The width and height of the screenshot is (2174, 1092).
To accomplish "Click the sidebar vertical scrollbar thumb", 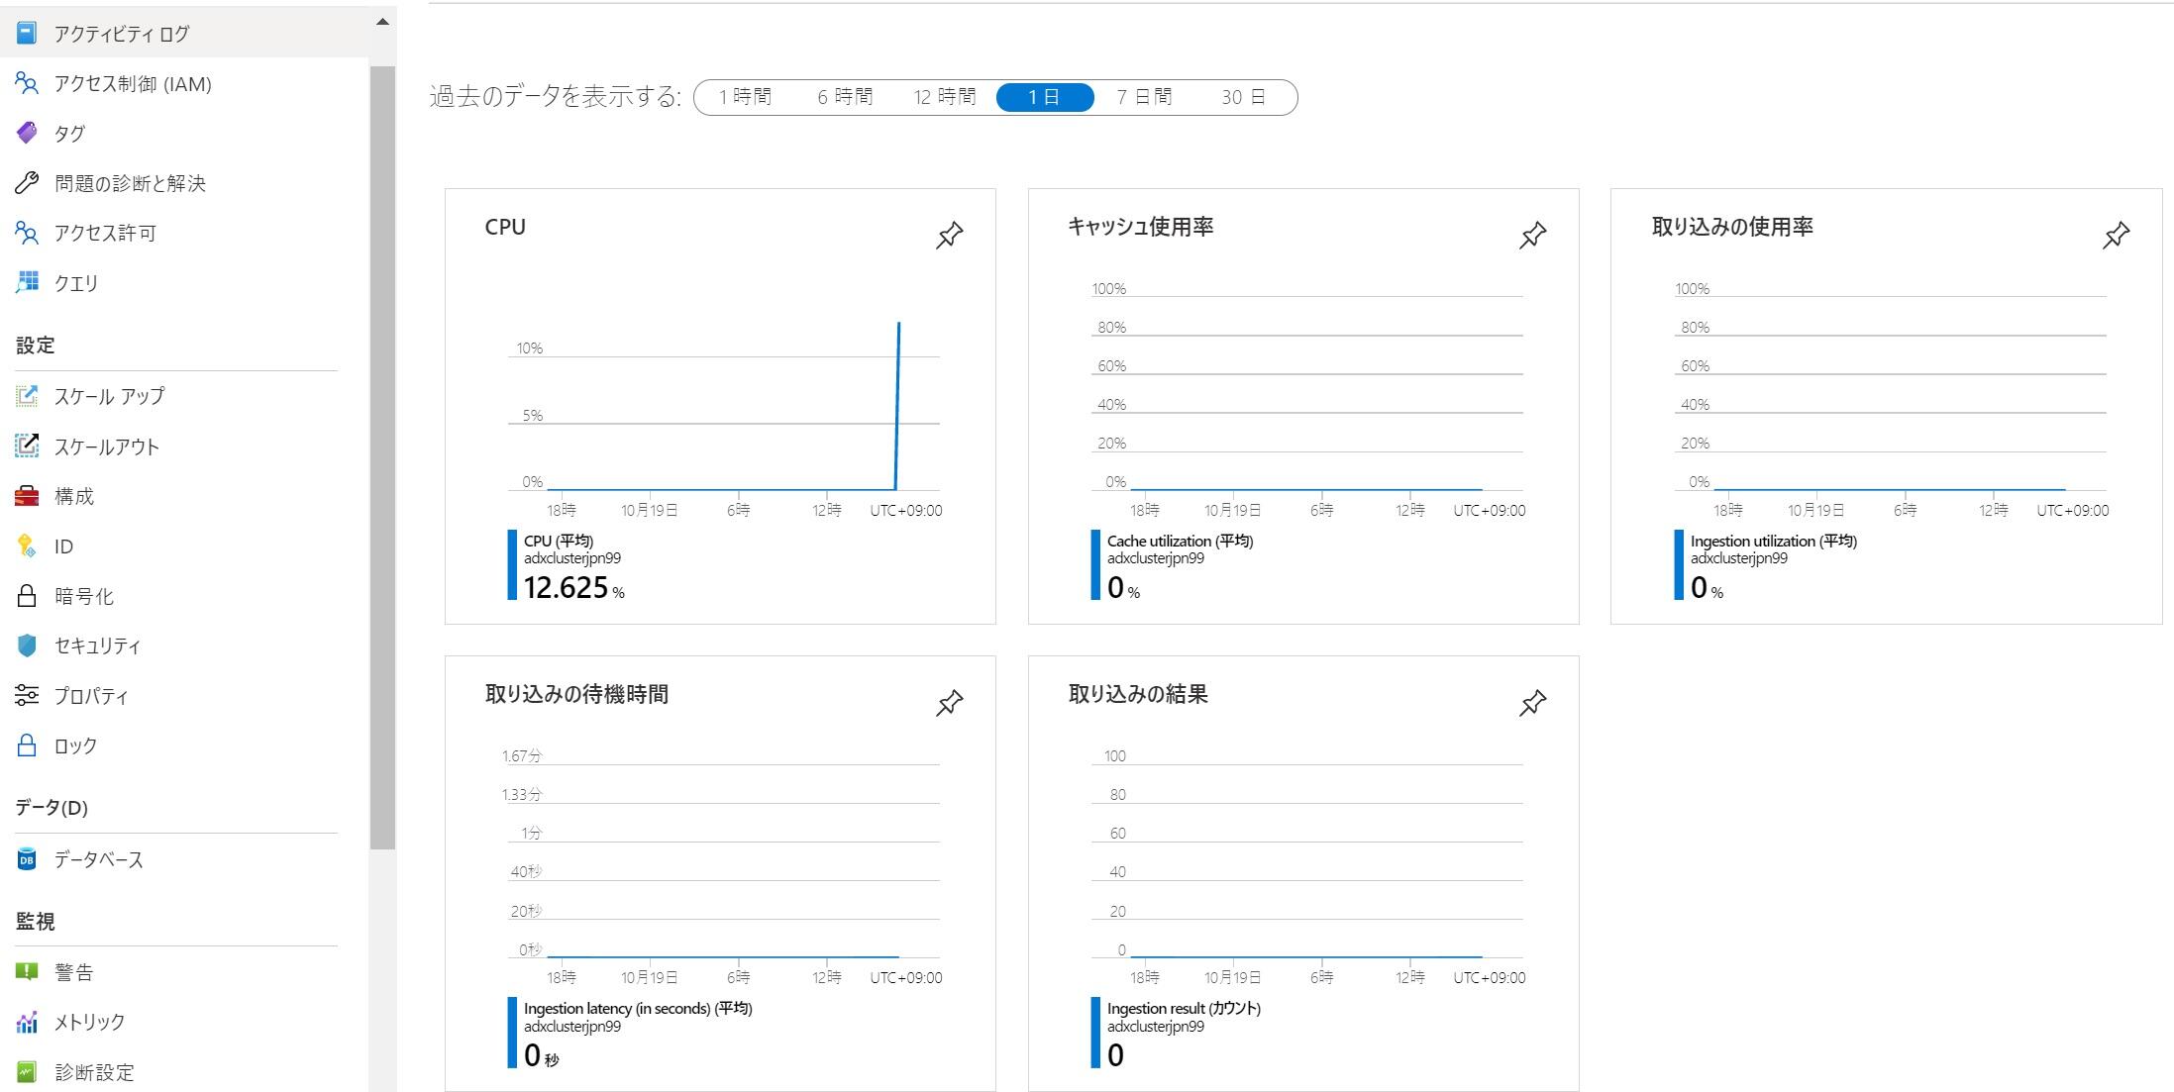I will point(382,457).
